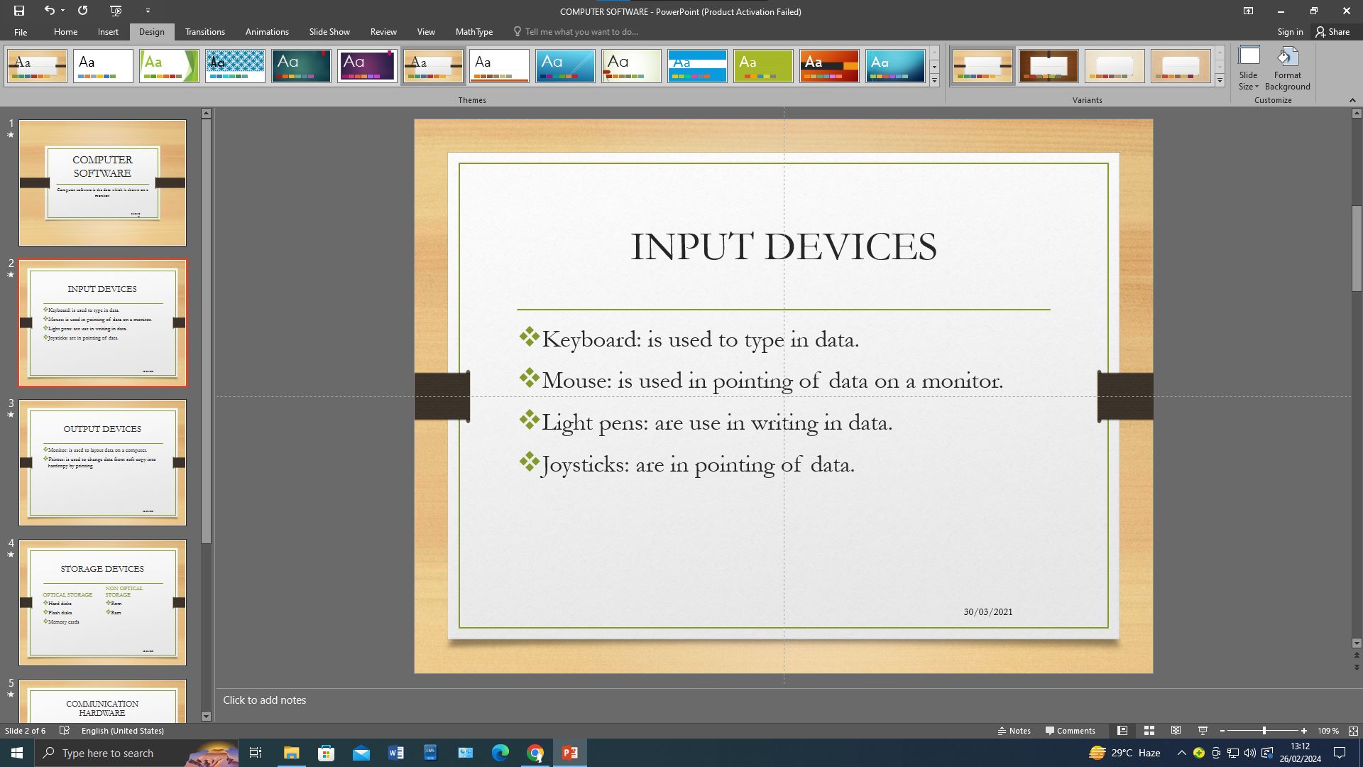Open the MathType tab
Viewport: 1363px width, 767px height.
[x=474, y=32]
